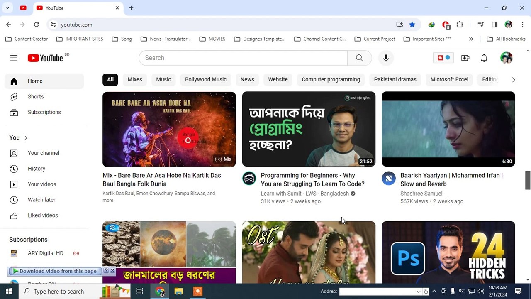Open Learn with Sumit channel link

pyautogui.click(x=304, y=194)
